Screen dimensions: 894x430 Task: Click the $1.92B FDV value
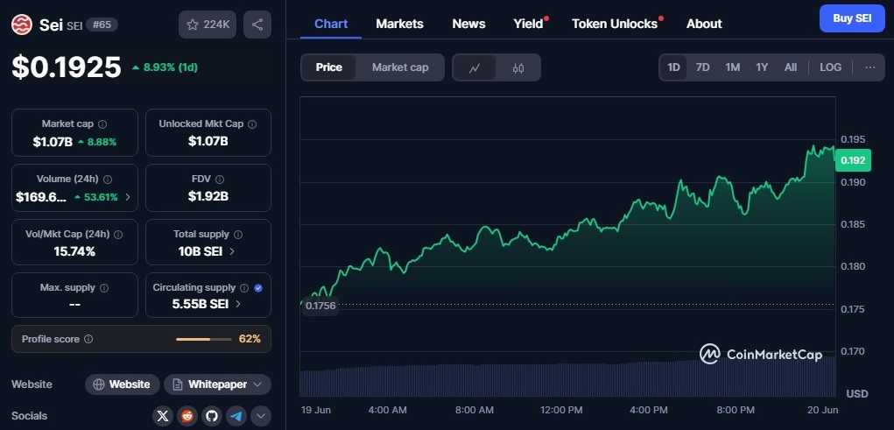[x=208, y=197]
